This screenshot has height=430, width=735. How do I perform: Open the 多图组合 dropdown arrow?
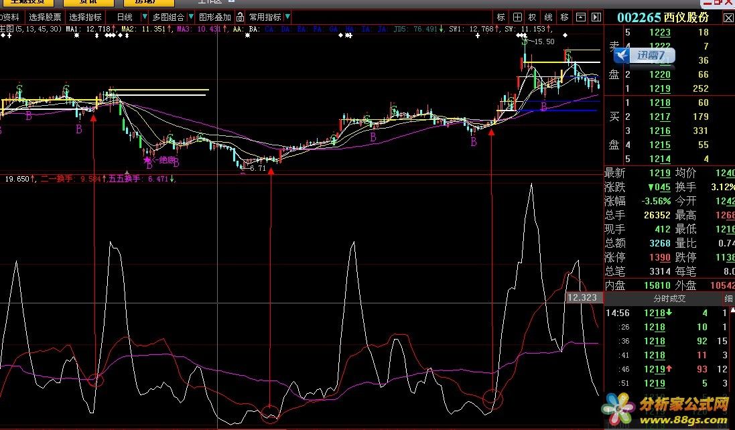click(191, 17)
